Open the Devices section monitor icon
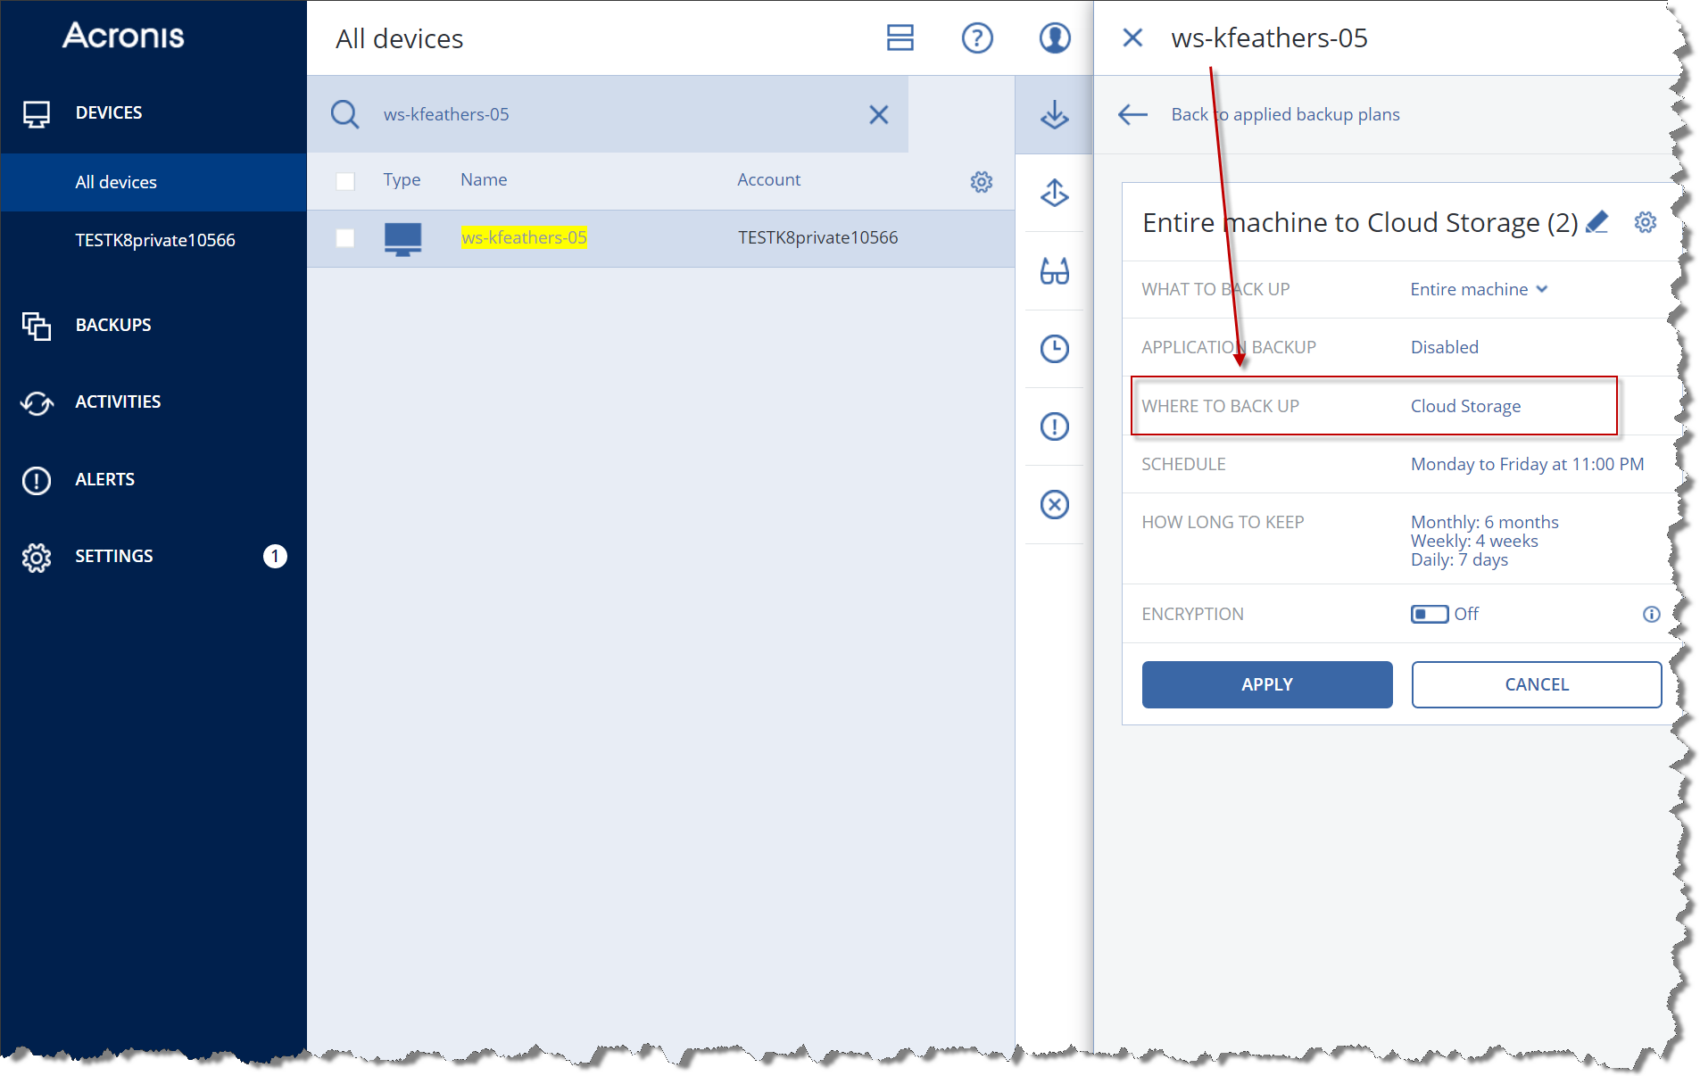This screenshot has height=1076, width=1700. click(37, 113)
